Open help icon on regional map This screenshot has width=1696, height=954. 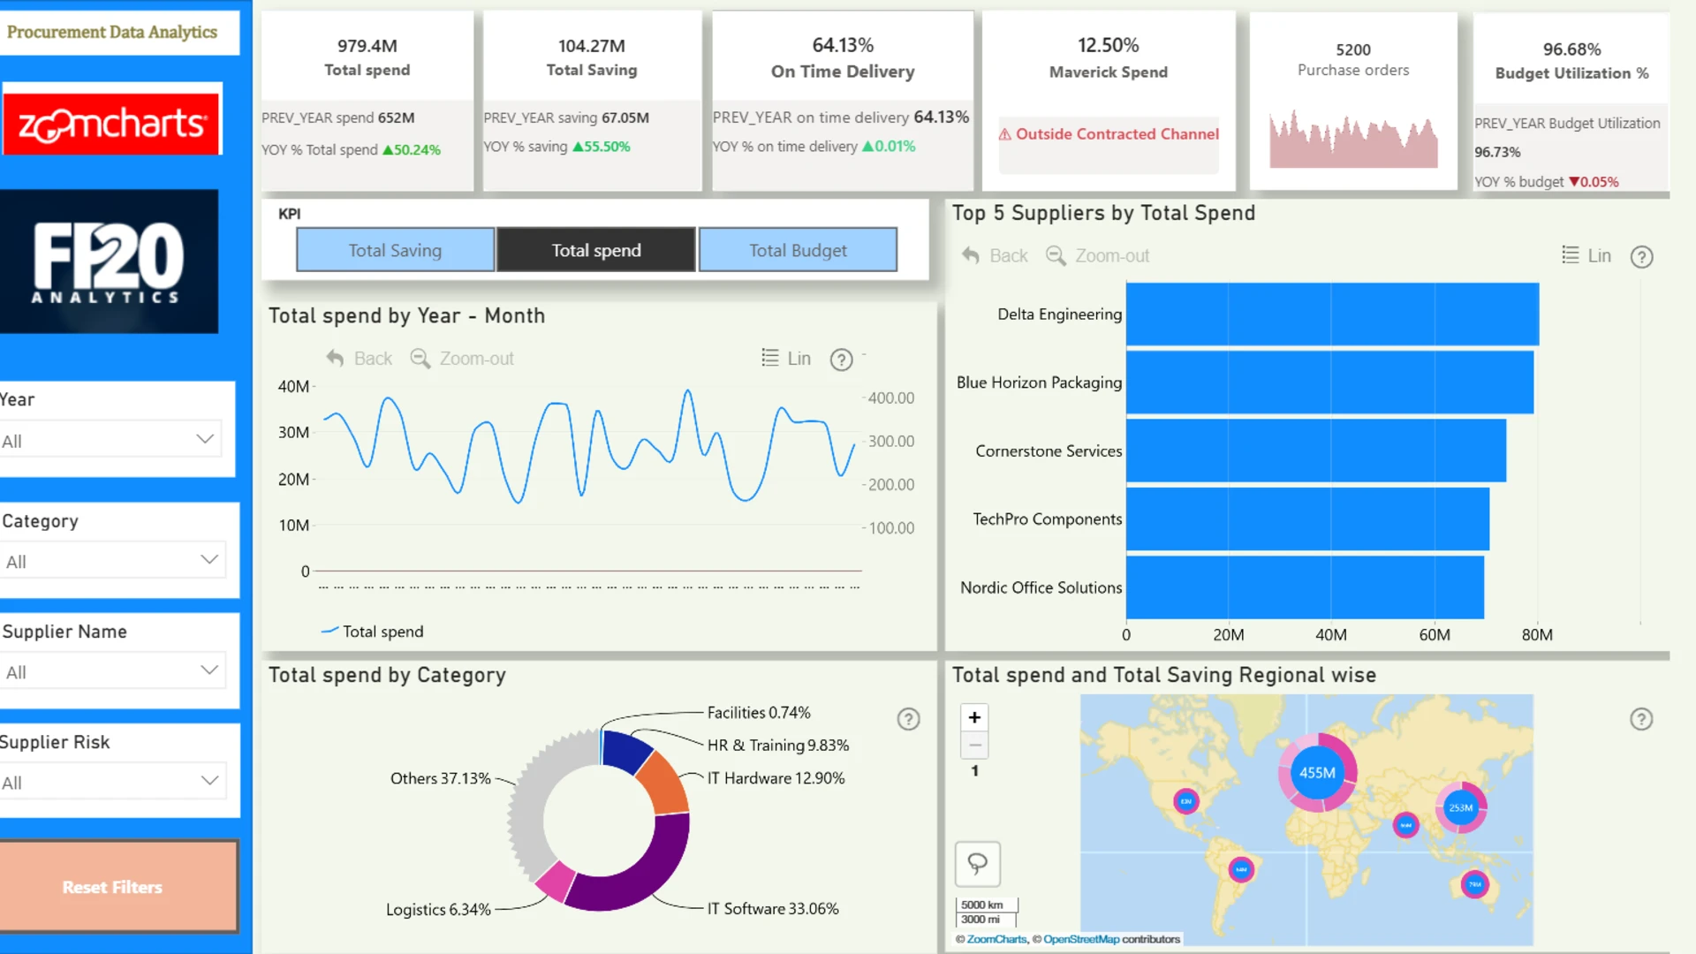1641,719
